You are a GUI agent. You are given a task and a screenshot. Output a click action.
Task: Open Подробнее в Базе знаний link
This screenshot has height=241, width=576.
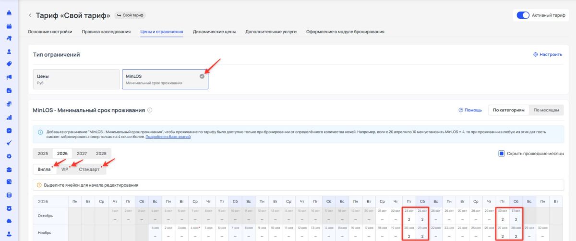(168, 137)
